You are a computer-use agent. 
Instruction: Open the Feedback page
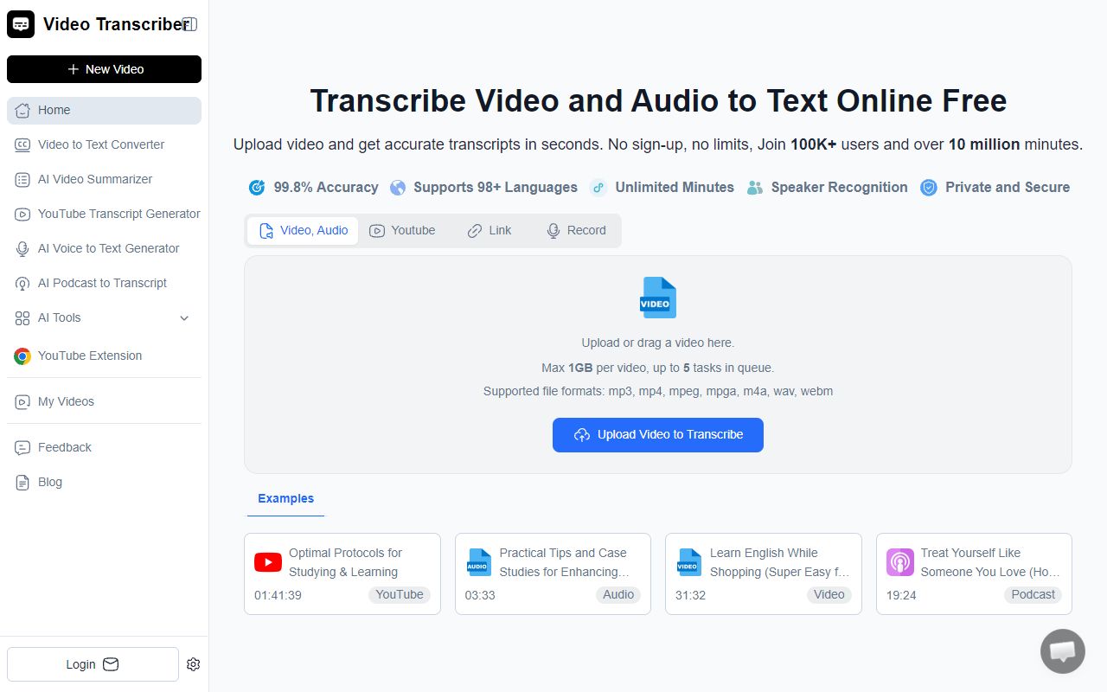click(x=64, y=447)
